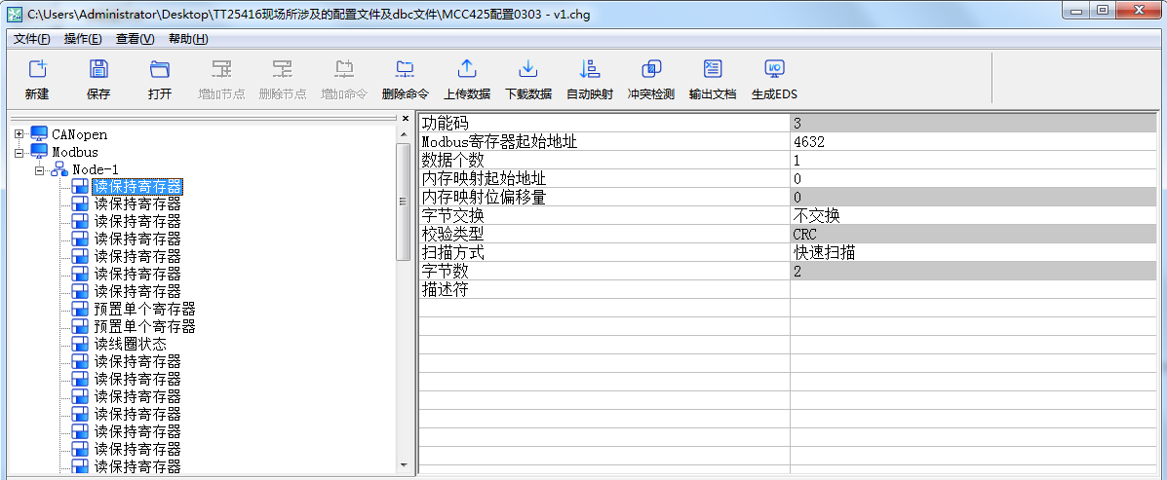This screenshot has width=1167, height=480.
Task: Select Node-1 in the tree
Action: click(x=96, y=169)
